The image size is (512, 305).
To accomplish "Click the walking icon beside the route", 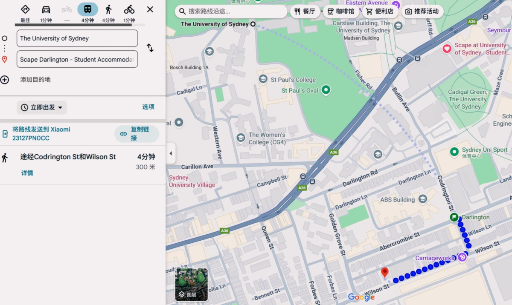I will tap(5, 158).
